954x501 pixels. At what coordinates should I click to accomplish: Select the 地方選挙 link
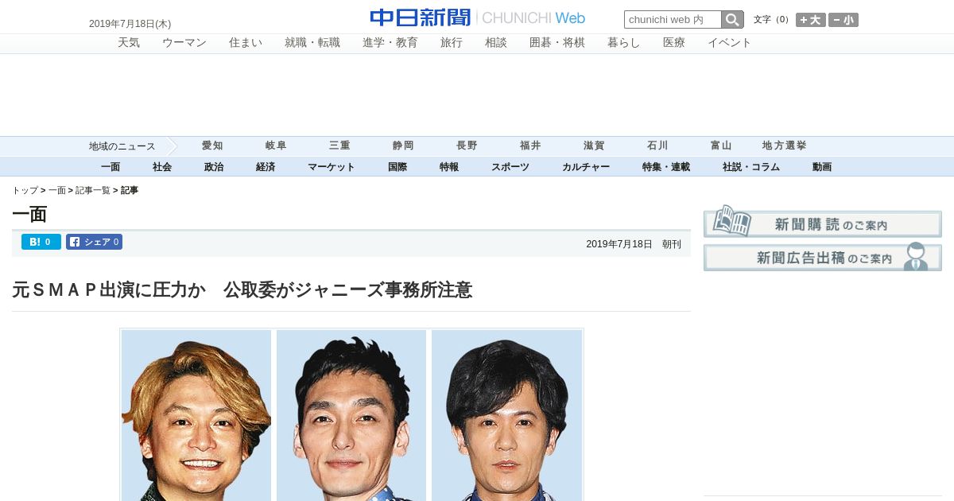(x=785, y=146)
